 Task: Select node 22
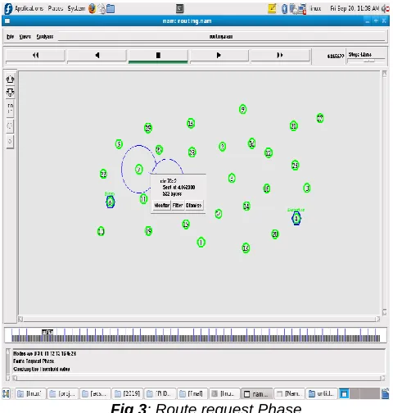click(x=103, y=174)
